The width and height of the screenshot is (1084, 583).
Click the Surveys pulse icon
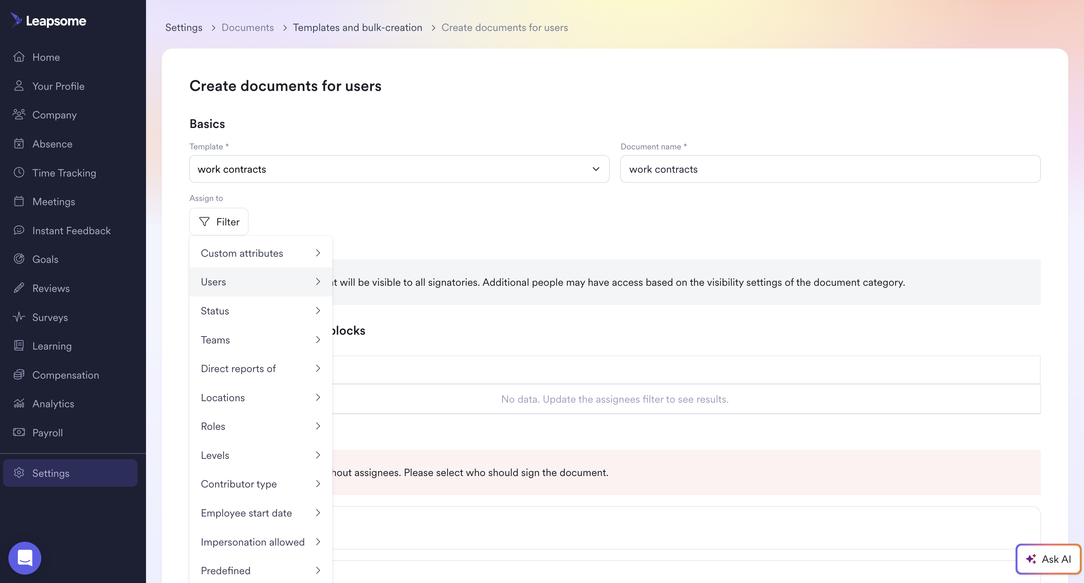pyautogui.click(x=19, y=317)
